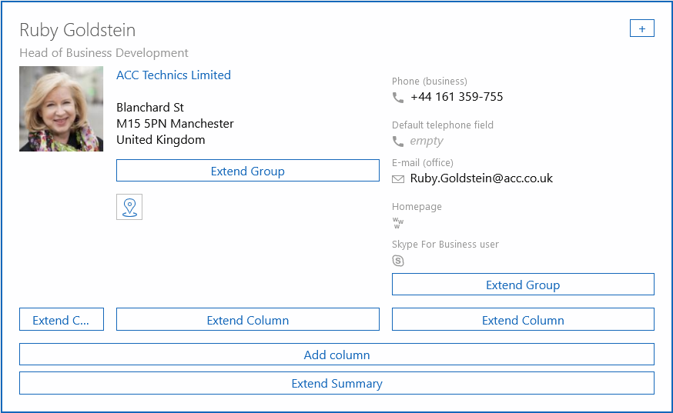The image size is (673, 413).
Task: Select Ruby Goldstein's profile photo
Action: coord(61,108)
